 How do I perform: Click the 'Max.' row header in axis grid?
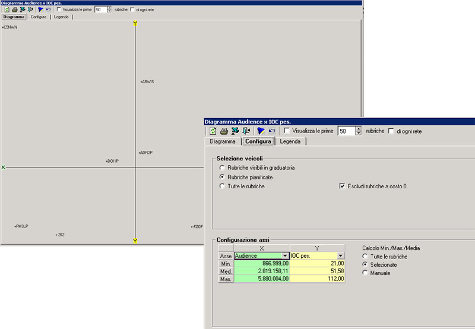pyautogui.click(x=226, y=279)
